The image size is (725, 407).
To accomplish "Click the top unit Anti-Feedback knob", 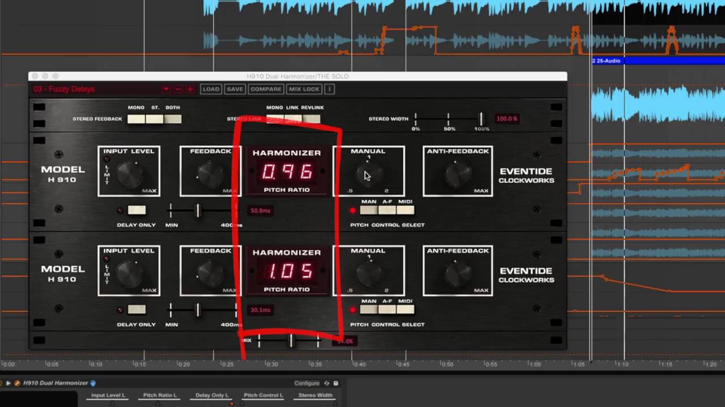I will click(x=458, y=175).
